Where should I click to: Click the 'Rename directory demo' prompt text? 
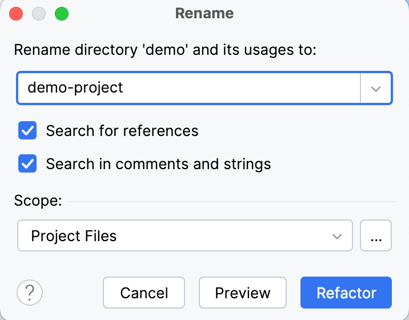pos(165,50)
